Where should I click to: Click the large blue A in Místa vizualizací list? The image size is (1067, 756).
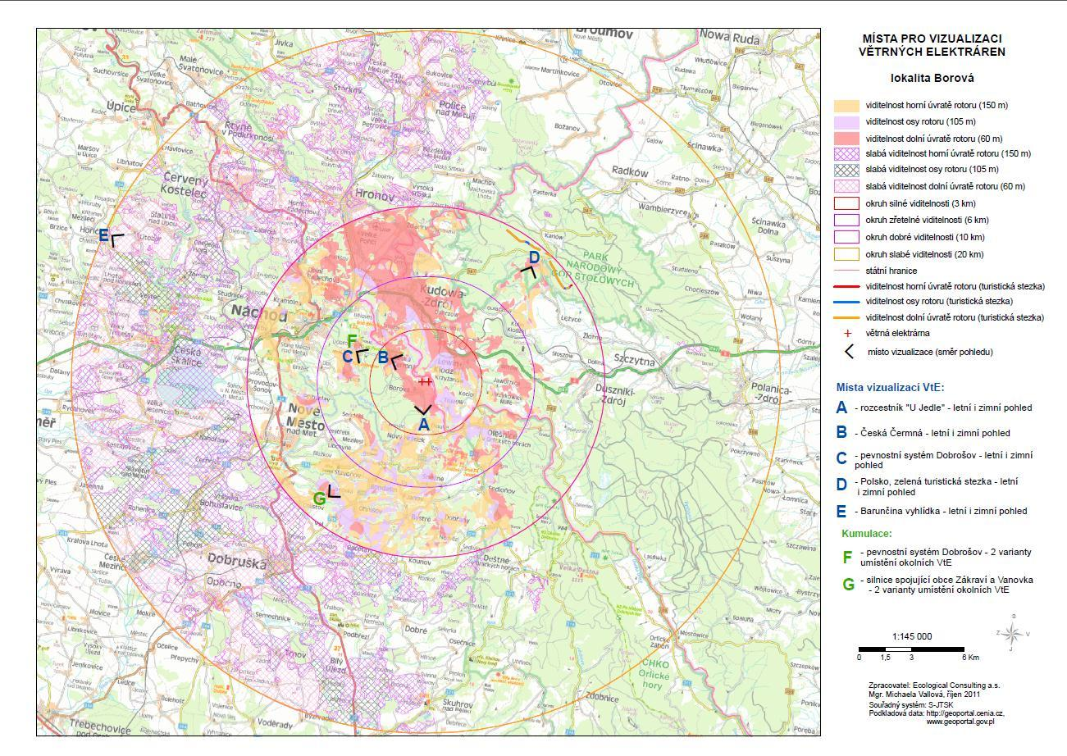pos(841,408)
